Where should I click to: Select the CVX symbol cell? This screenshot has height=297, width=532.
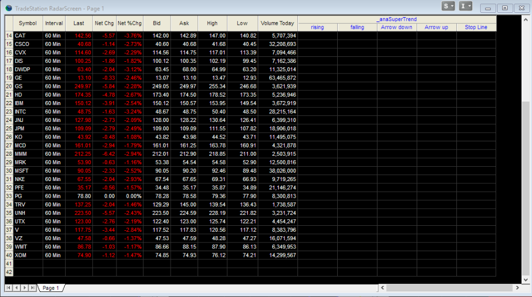28,52
